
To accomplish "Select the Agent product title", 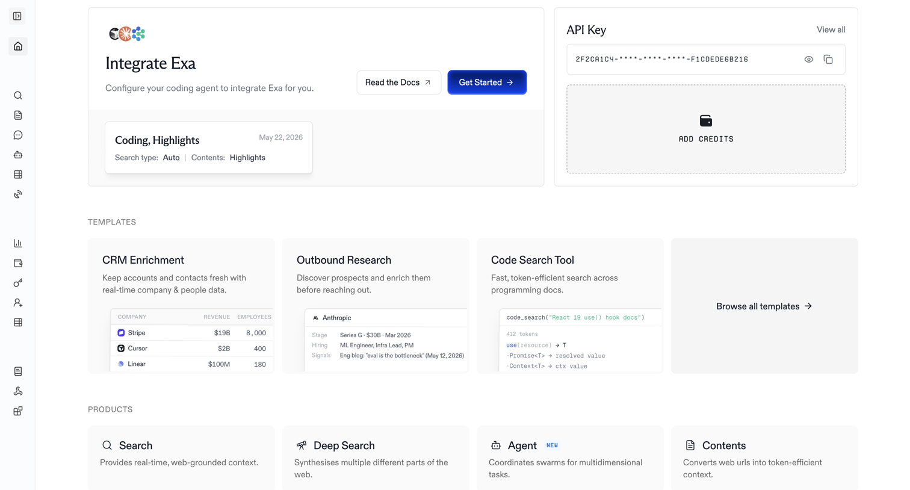I will point(522,445).
